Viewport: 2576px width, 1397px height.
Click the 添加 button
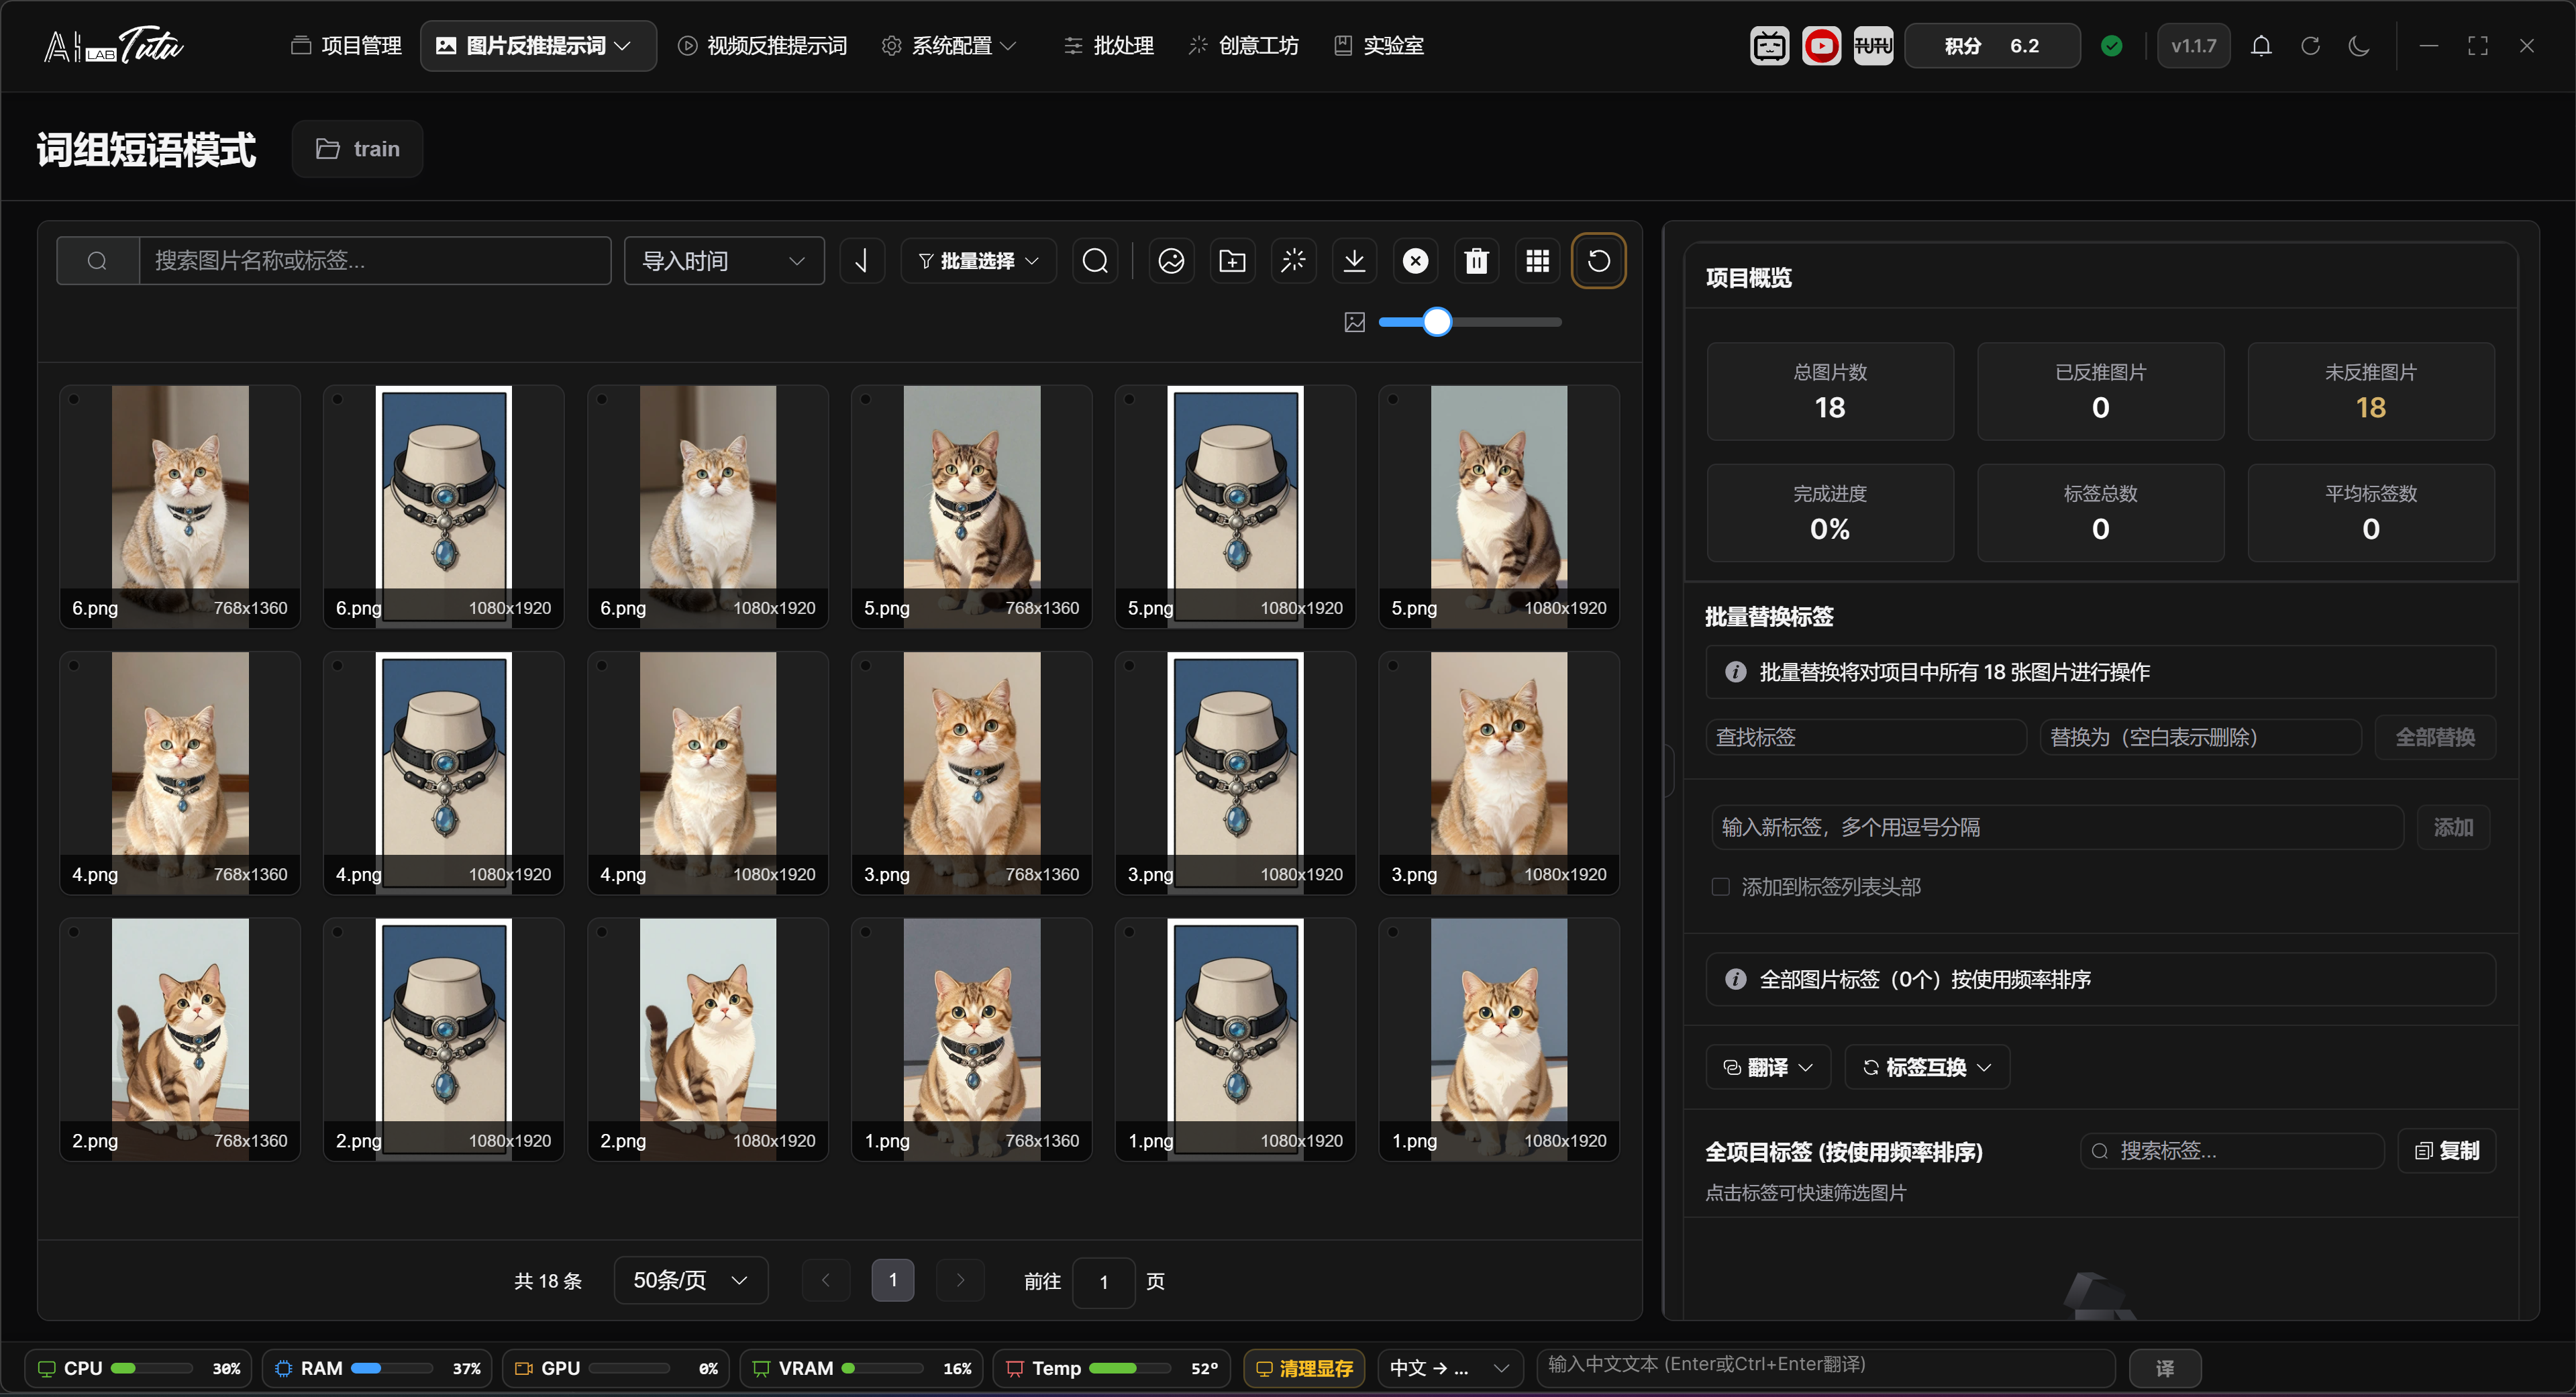click(2453, 828)
